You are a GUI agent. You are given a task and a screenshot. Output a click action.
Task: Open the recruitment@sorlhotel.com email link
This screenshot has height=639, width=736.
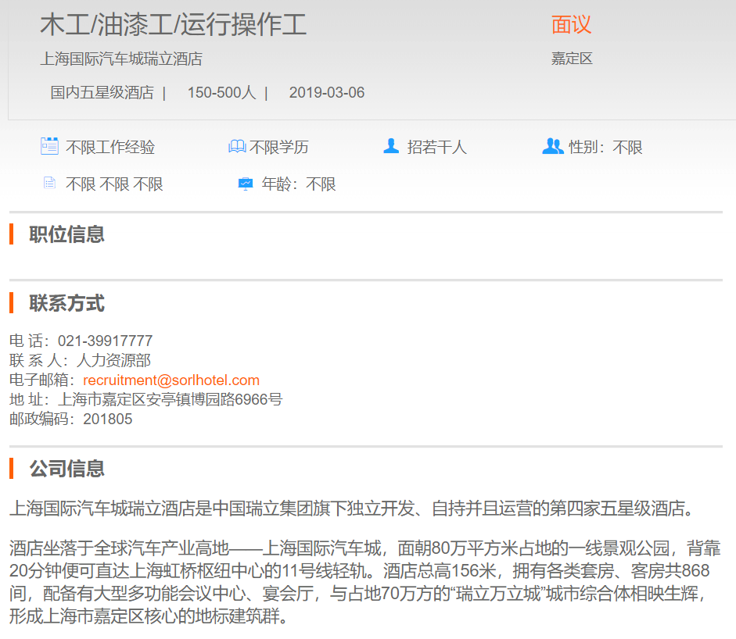[x=171, y=380]
